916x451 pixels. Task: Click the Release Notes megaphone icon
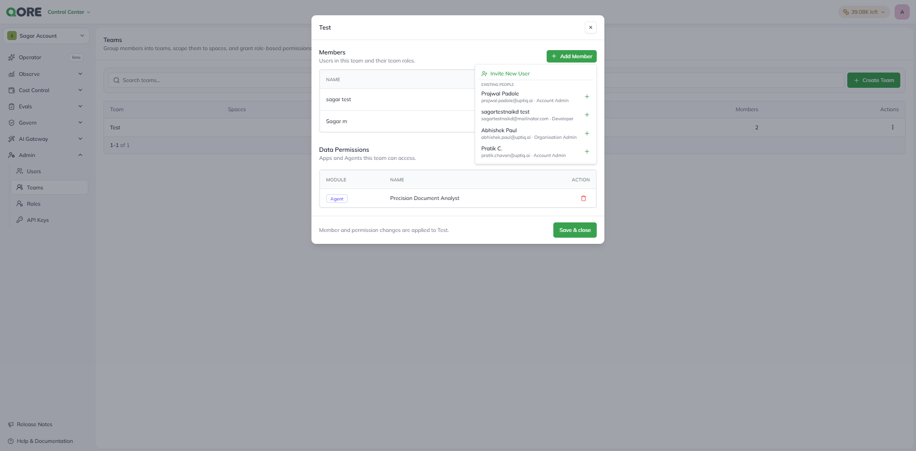10,425
